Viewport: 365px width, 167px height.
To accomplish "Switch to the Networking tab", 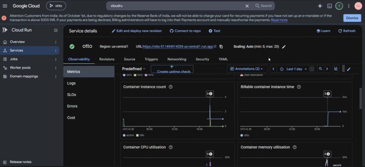I will [177, 59].
